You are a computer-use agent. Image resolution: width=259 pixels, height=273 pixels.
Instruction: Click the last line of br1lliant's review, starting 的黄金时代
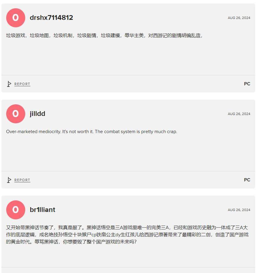tap(71, 242)
